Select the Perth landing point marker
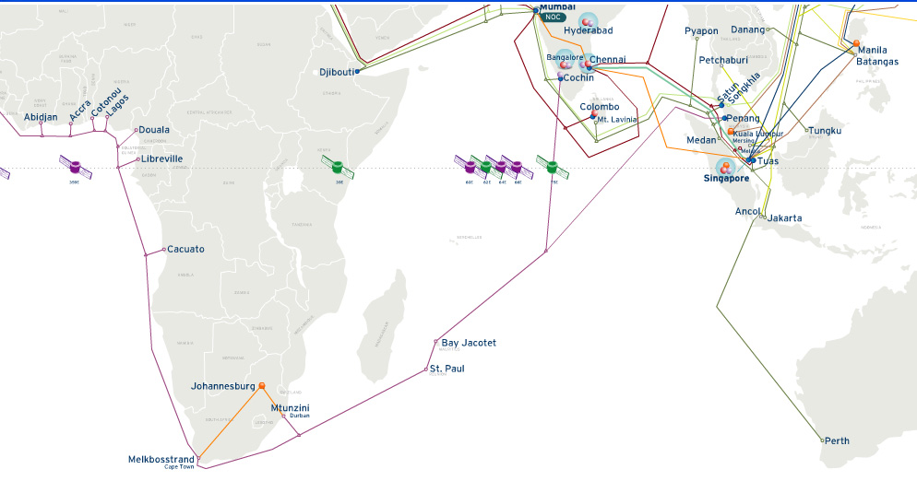The width and height of the screenshot is (917, 481). (822, 440)
